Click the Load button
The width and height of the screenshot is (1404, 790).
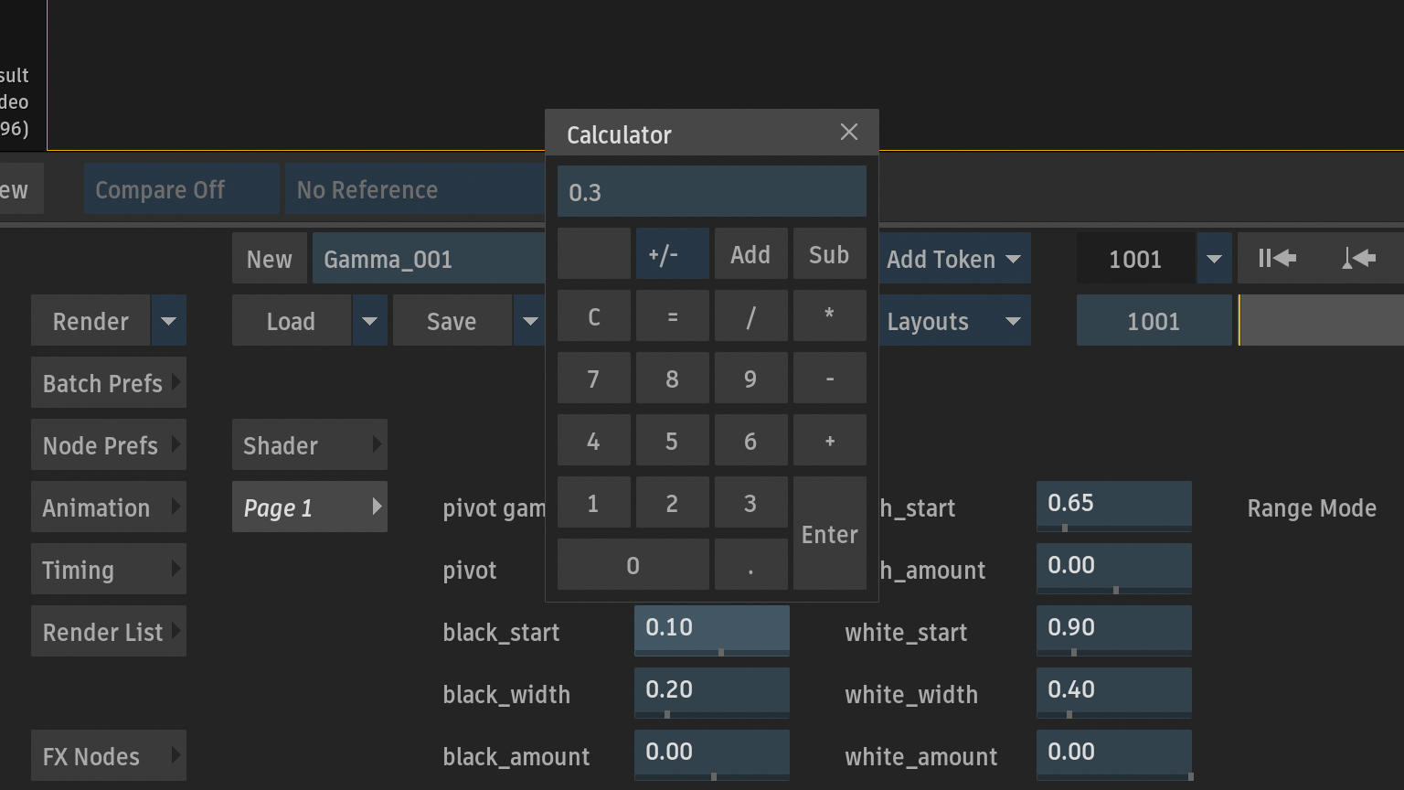pos(292,321)
